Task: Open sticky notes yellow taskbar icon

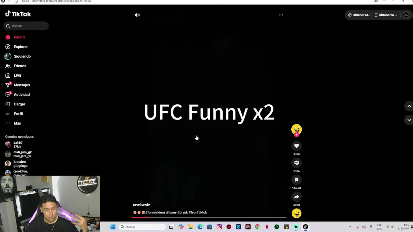Action: click(x=286, y=227)
